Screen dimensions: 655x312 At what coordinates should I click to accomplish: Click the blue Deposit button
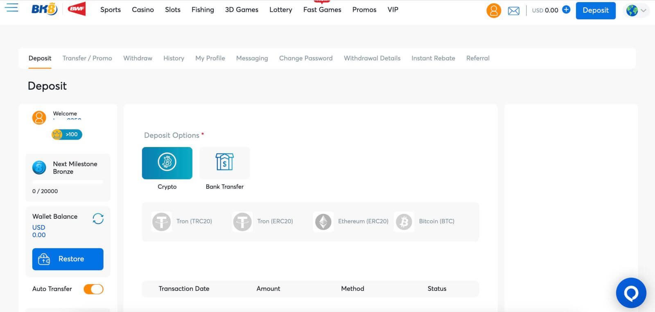[595, 11]
